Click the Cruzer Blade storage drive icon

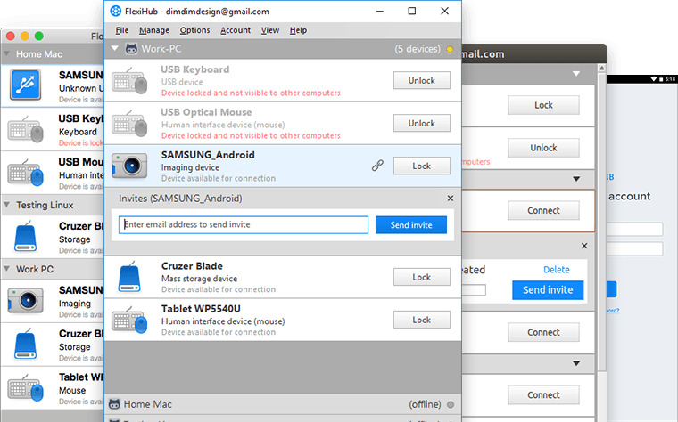pos(129,277)
